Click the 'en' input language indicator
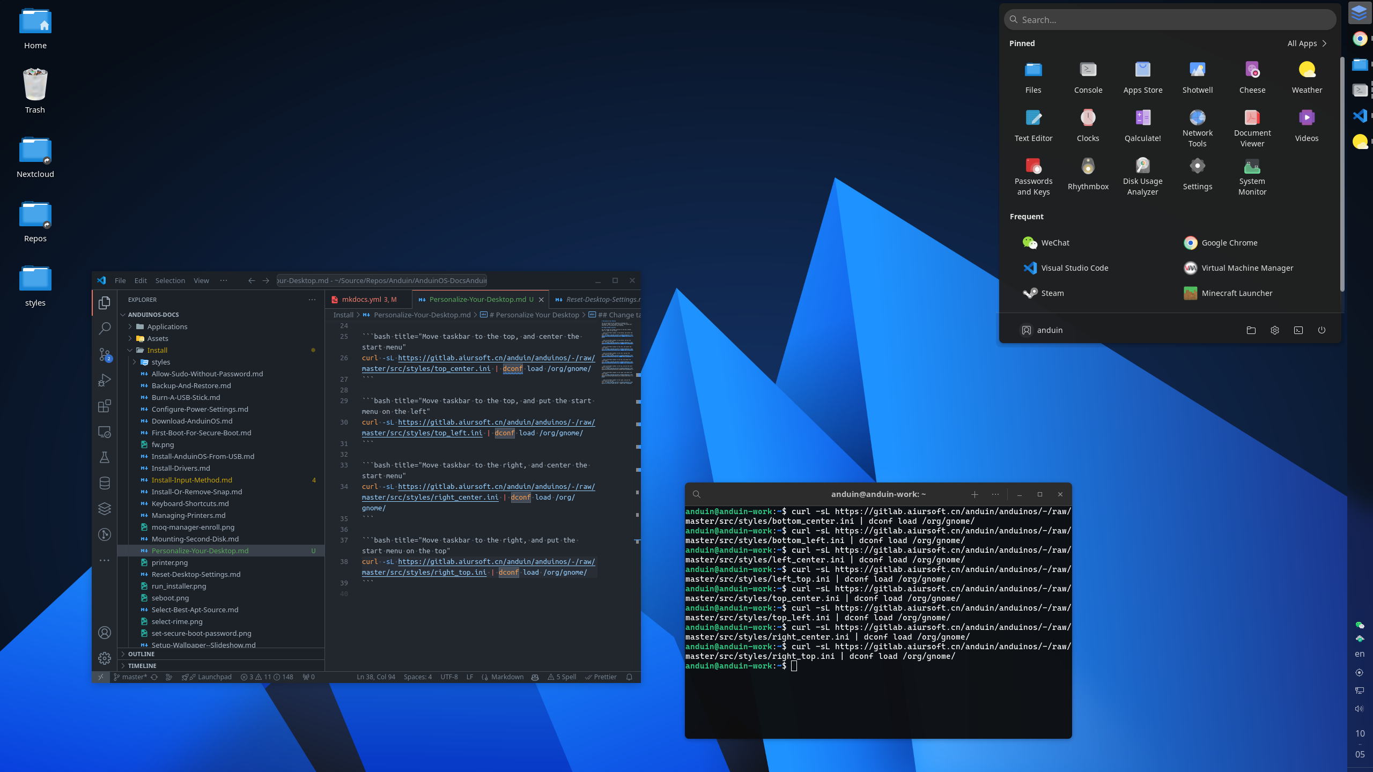The image size is (1373, 772). pos(1360,654)
